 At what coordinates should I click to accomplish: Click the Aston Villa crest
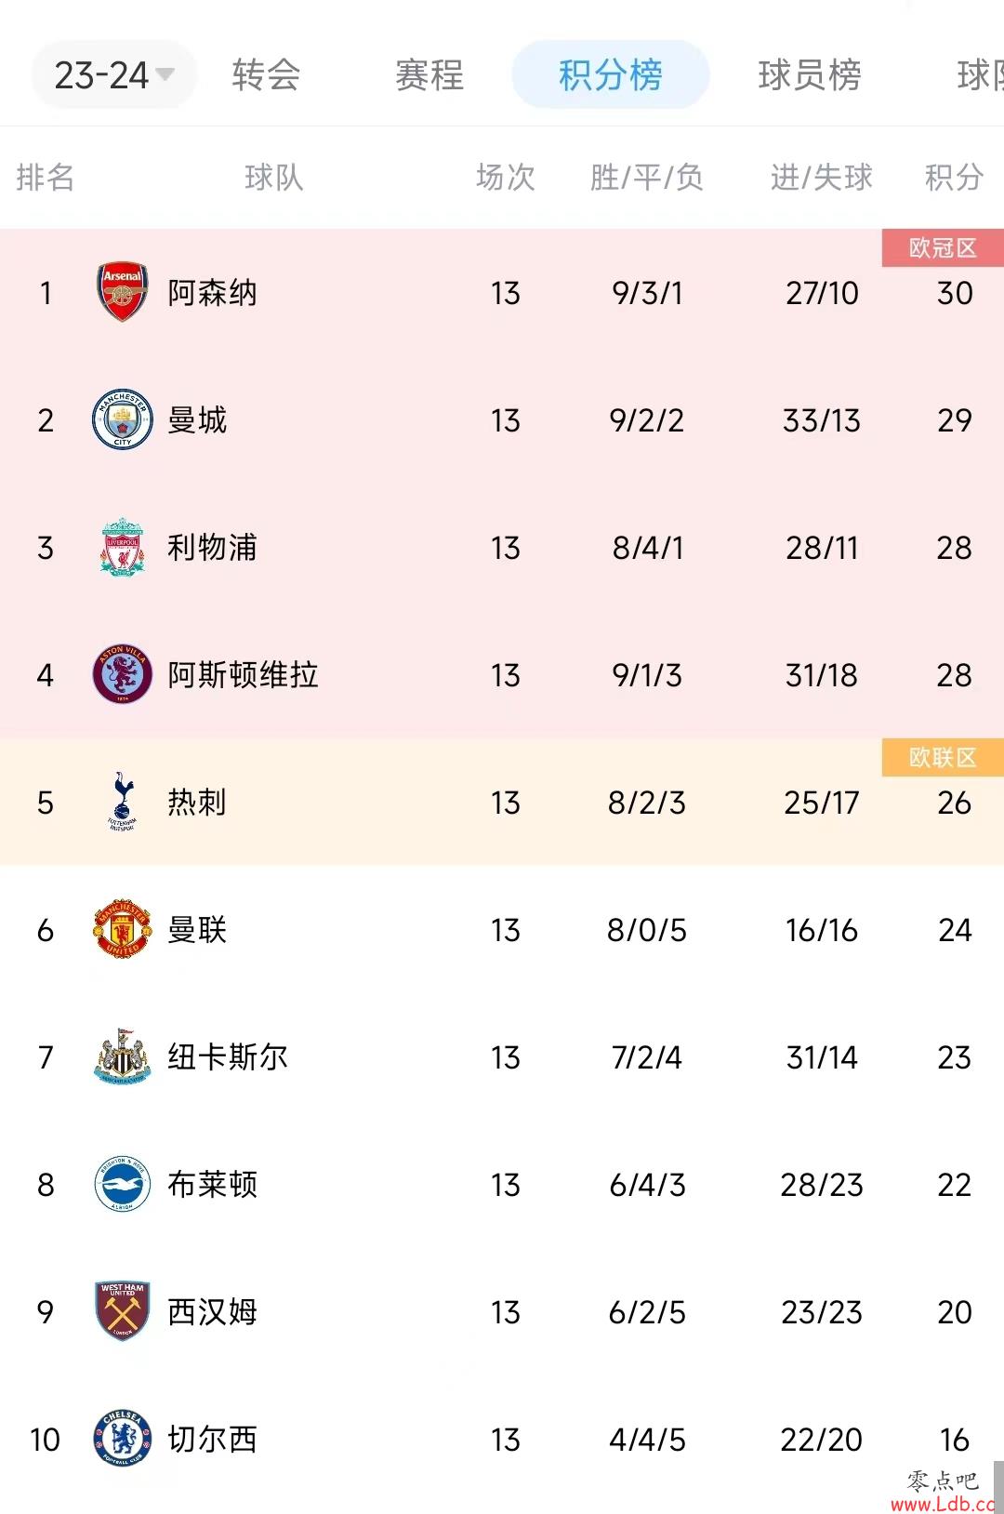coord(123,674)
